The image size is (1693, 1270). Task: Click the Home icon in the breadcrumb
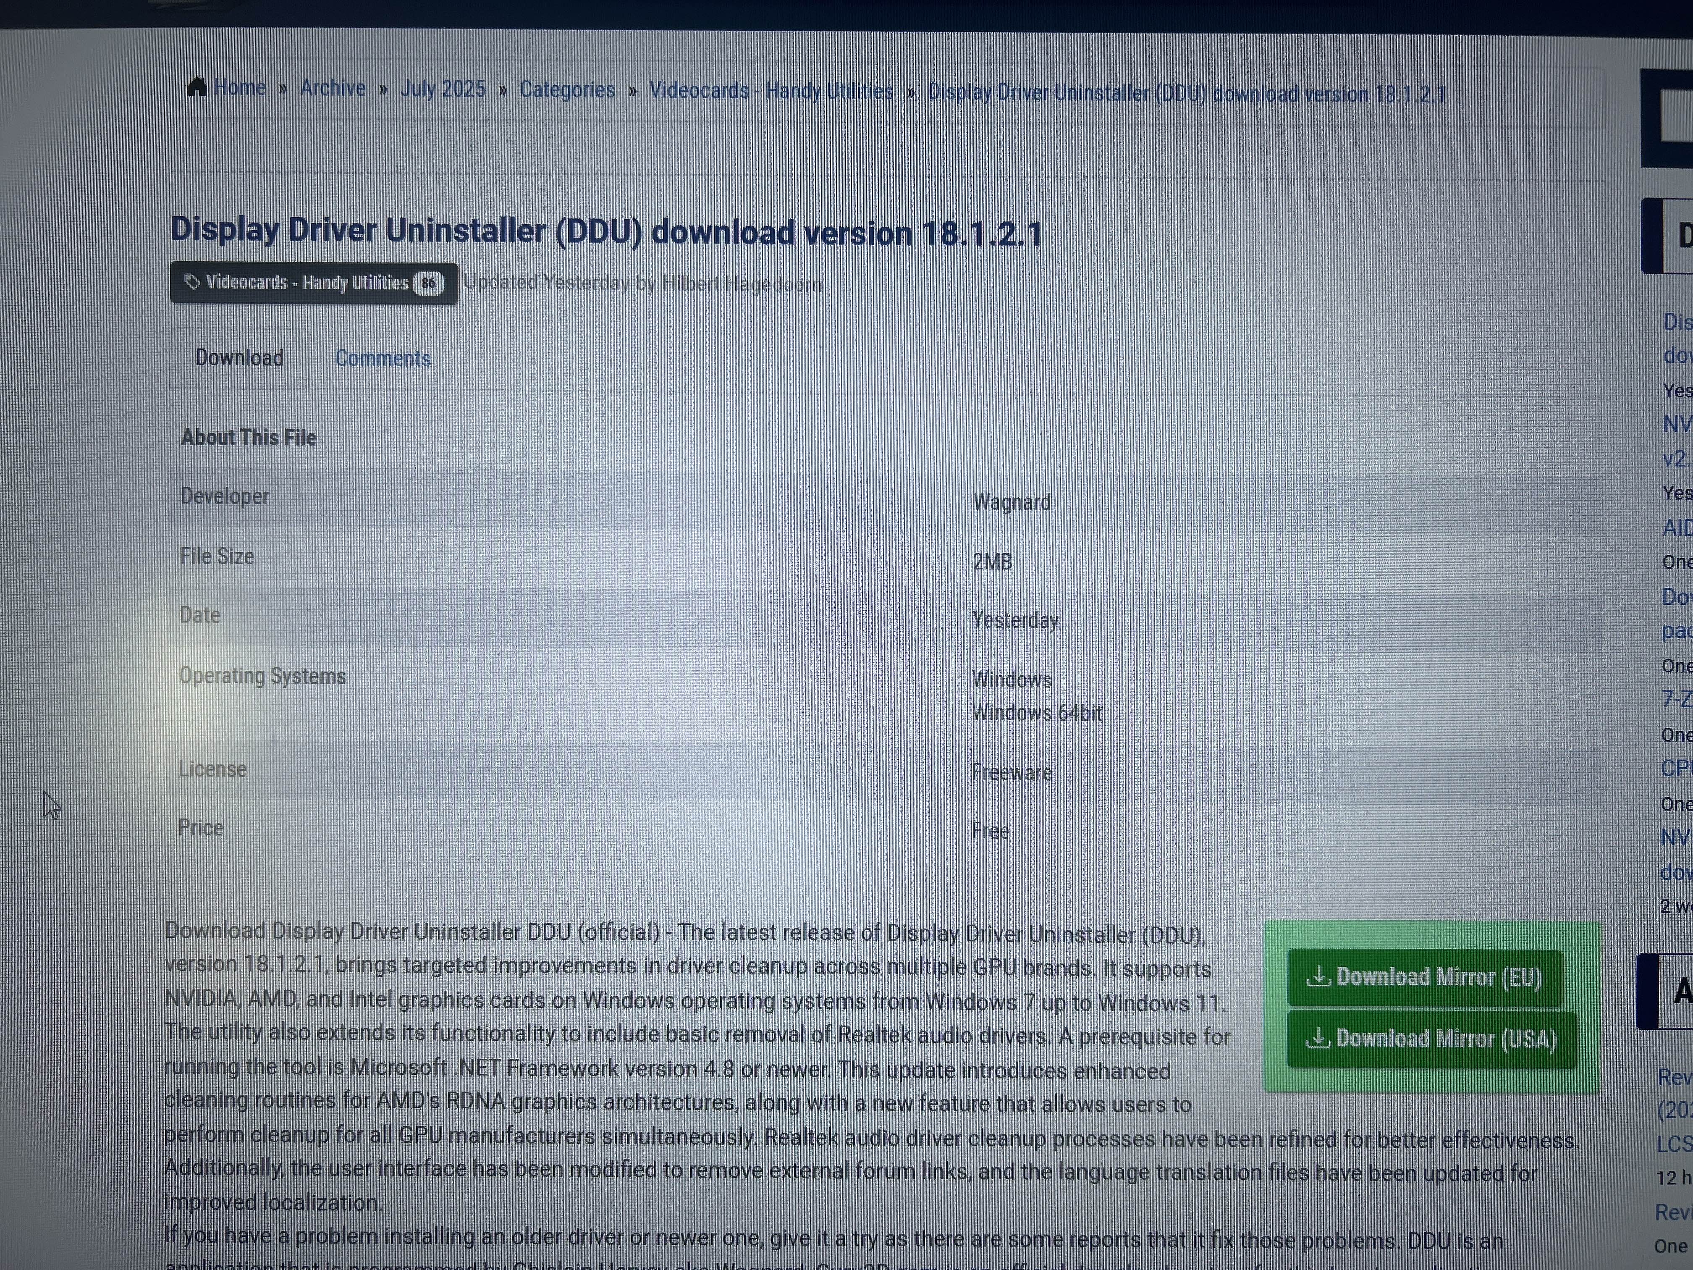click(x=197, y=87)
